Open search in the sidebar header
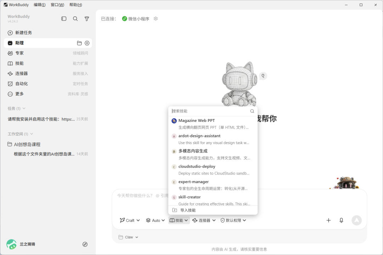The image size is (383, 255). 75,19
